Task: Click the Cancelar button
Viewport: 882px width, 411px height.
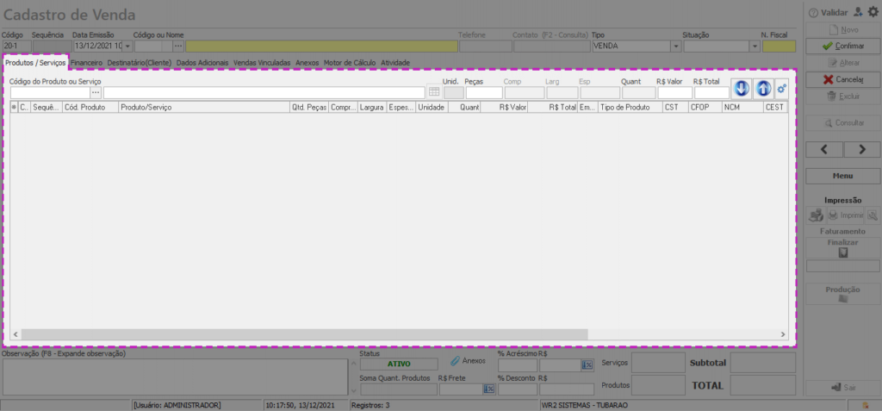Action: tap(843, 79)
